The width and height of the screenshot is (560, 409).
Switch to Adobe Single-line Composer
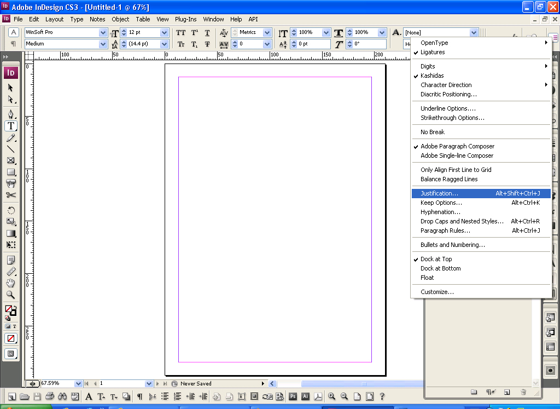(457, 155)
